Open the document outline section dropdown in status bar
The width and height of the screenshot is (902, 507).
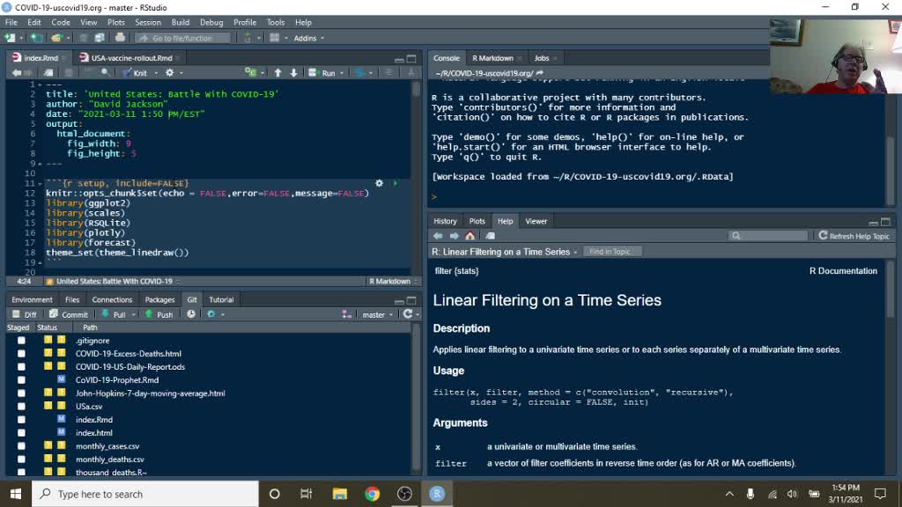click(113, 281)
